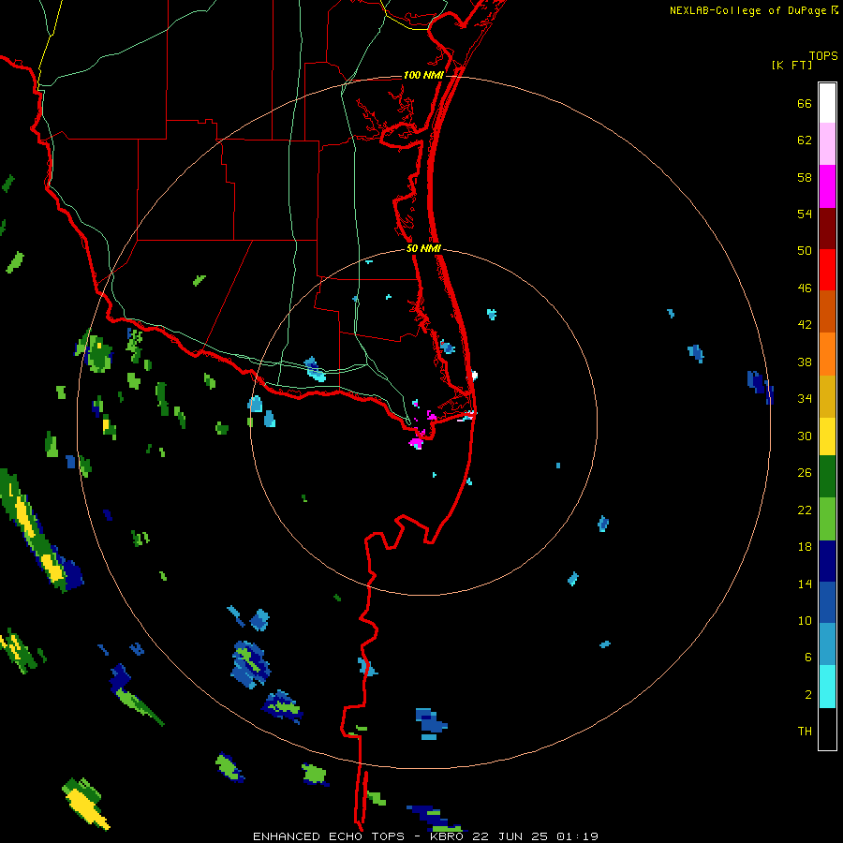
Task: Click the 10 legend value
Action: (x=805, y=621)
